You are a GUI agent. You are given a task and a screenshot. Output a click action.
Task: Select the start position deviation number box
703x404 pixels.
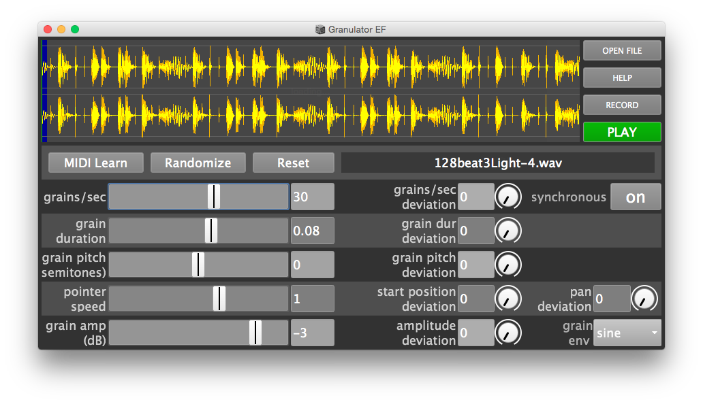point(476,299)
